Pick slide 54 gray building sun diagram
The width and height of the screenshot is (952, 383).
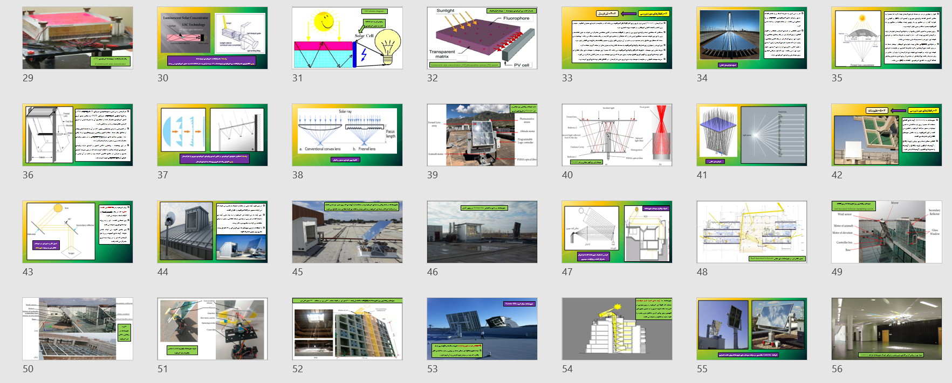617,329
